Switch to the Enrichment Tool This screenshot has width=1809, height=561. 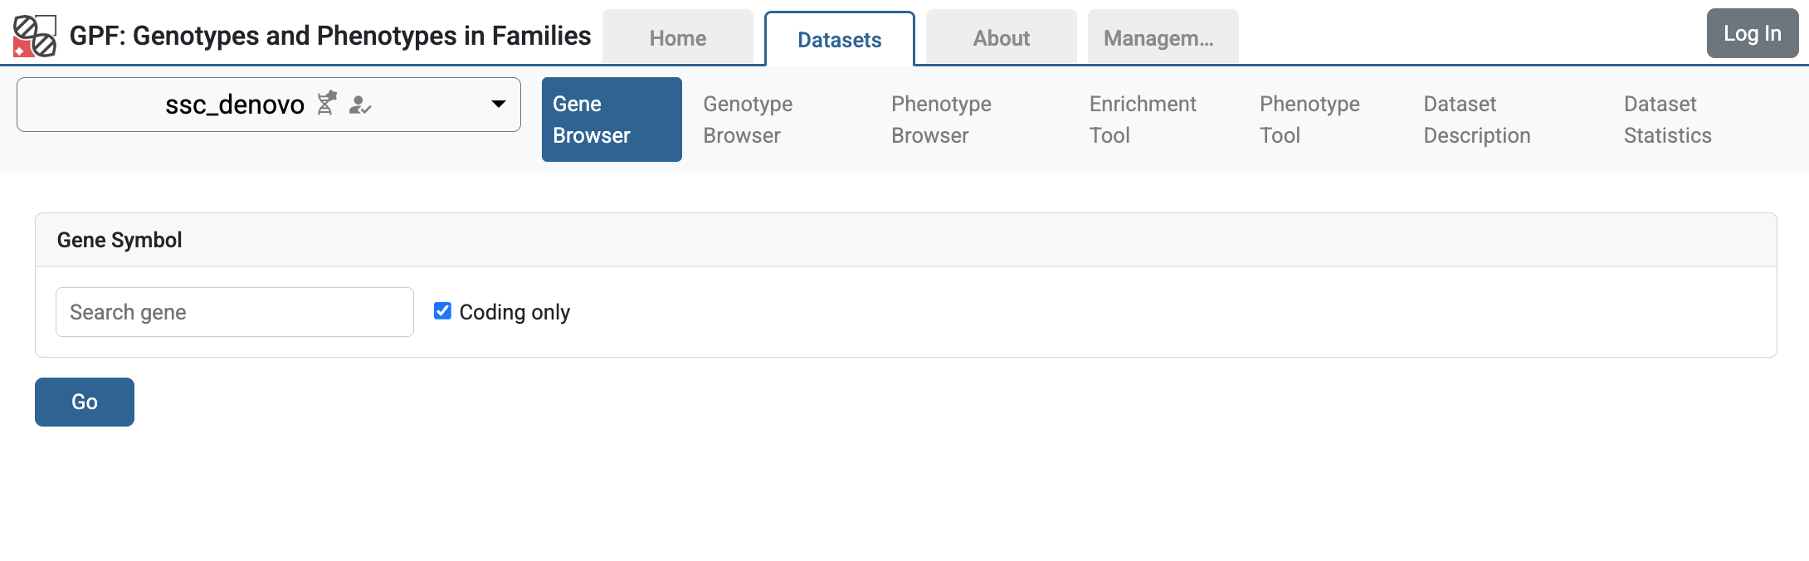[x=1142, y=120]
